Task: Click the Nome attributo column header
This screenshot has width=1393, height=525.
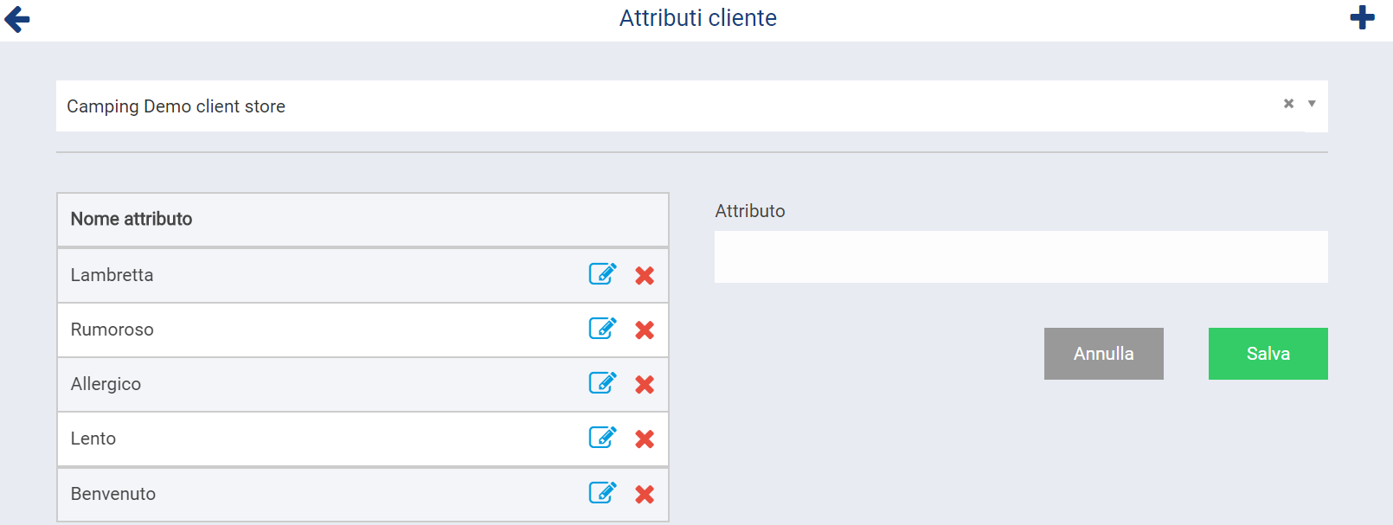Action: pyautogui.click(x=132, y=219)
